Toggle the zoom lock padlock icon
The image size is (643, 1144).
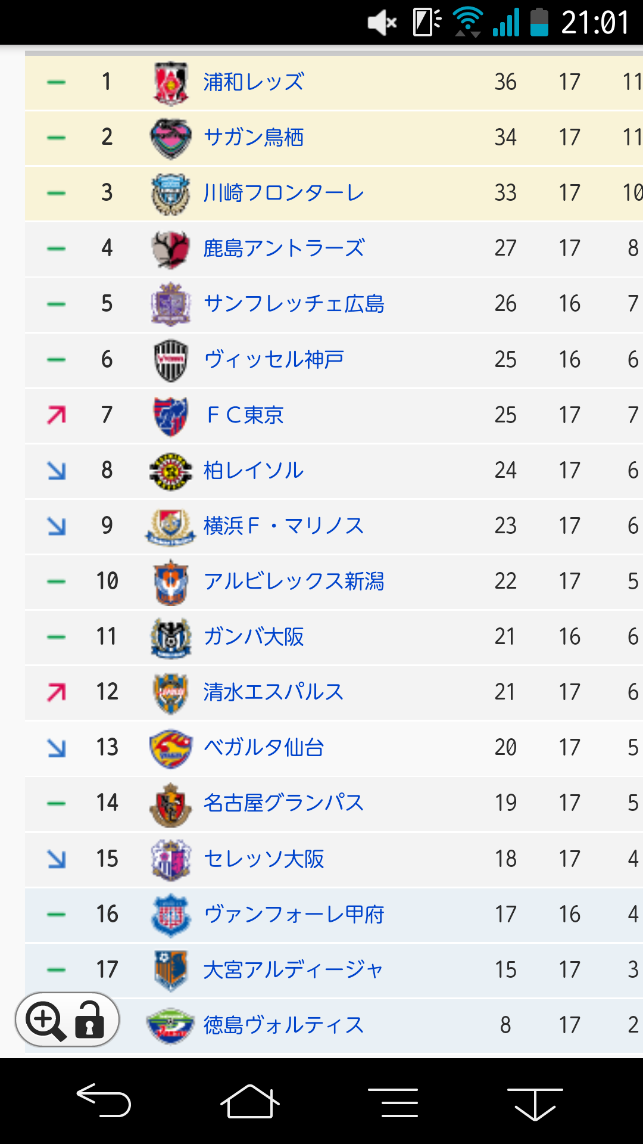click(x=90, y=1019)
